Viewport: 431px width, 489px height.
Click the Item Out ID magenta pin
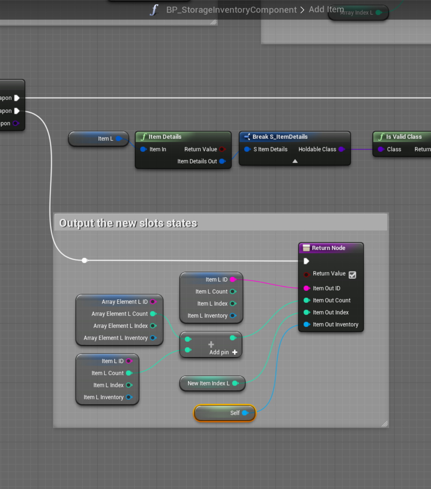tap(306, 288)
